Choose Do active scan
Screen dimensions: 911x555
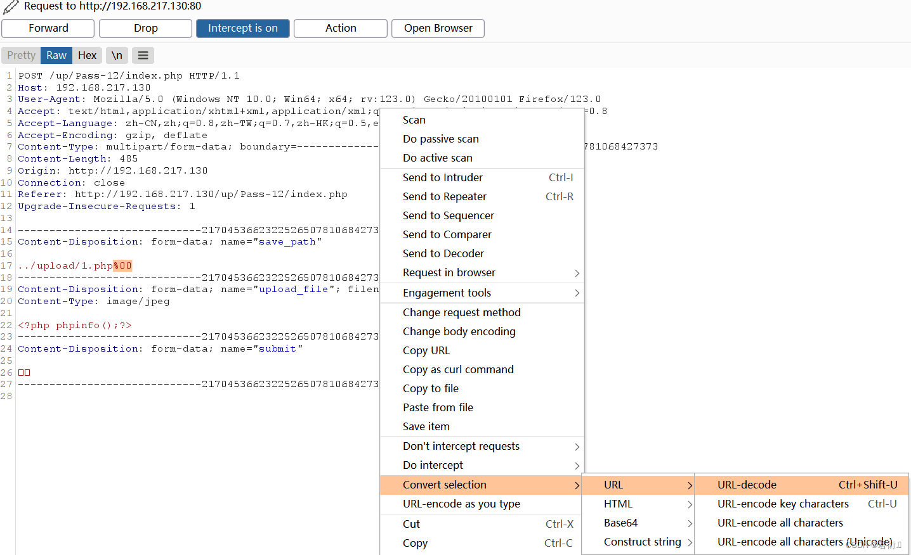click(x=482, y=158)
